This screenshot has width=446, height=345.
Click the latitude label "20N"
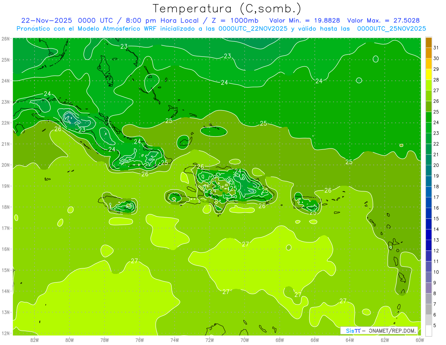tap(5, 165)
